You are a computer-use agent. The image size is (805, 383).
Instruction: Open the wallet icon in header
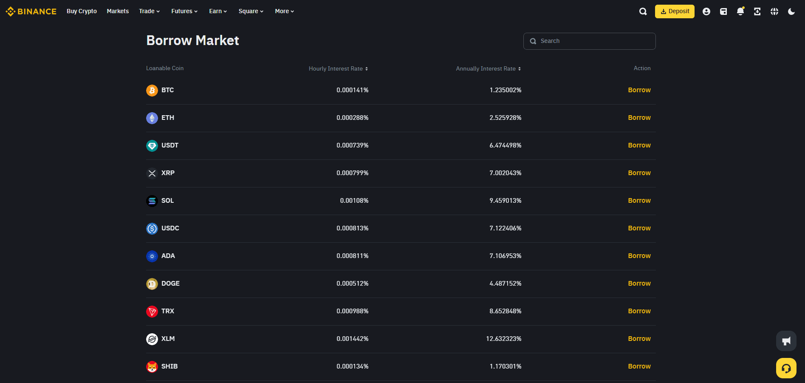[723, 11]
